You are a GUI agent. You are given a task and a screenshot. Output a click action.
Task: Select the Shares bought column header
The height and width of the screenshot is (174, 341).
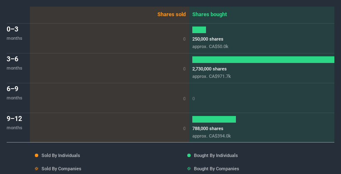coord(209,15)
